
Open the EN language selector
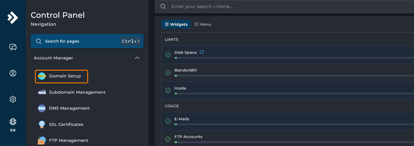[13, 130]
